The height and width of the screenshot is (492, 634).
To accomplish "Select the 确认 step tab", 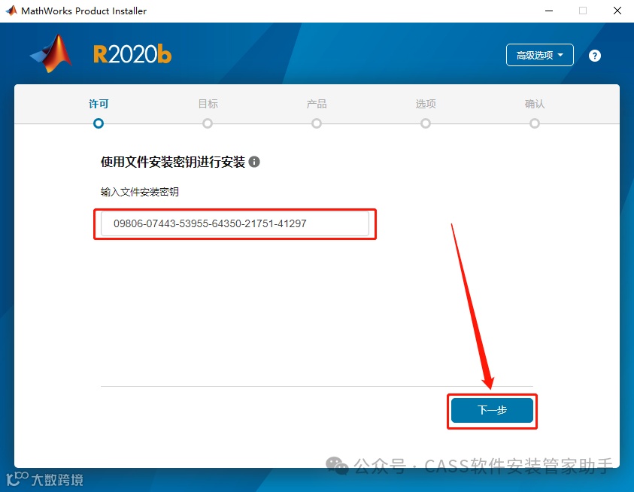I will [535, 104].
